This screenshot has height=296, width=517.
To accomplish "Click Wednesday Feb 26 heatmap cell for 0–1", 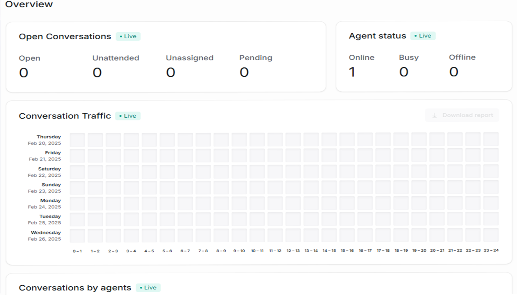I will [77, 236].
